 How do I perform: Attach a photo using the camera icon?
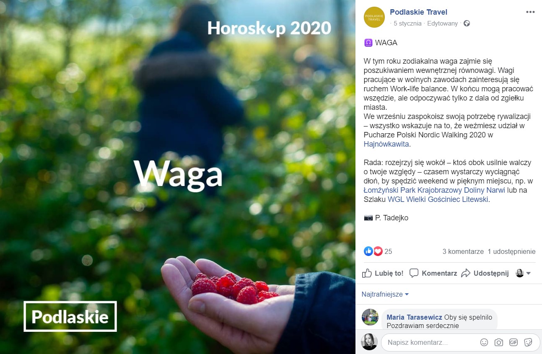499,342
